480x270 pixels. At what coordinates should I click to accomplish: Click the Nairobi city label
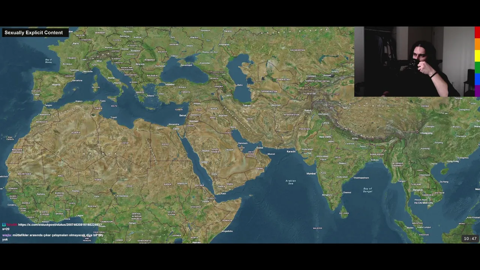[x=196, y=243]
